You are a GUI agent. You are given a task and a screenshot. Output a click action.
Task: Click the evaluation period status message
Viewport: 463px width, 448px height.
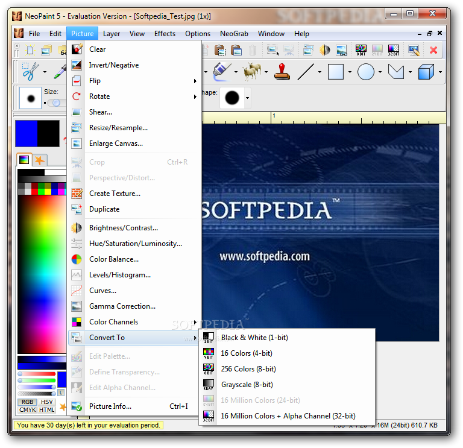tap(89, 425)
